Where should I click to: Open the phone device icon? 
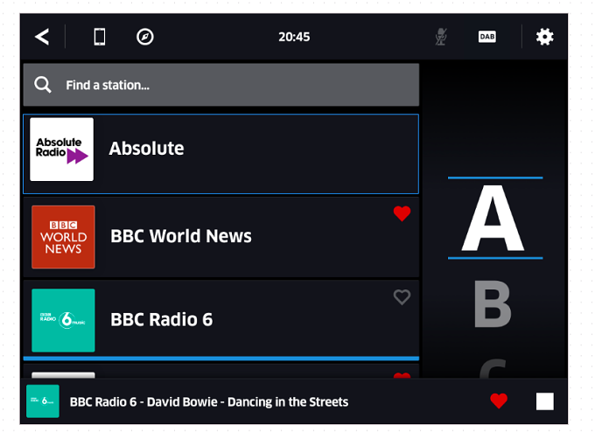point(100,37)
